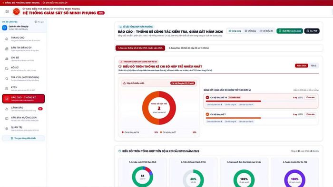
Task: Open the KTGS checkbox icon
Action: [x=7, y=89]
